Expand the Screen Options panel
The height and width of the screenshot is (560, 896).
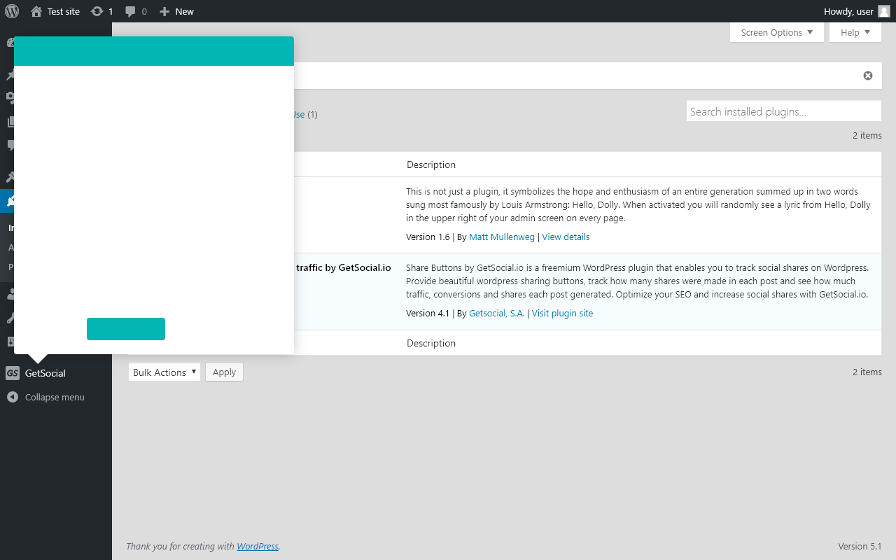pos(777,32)
